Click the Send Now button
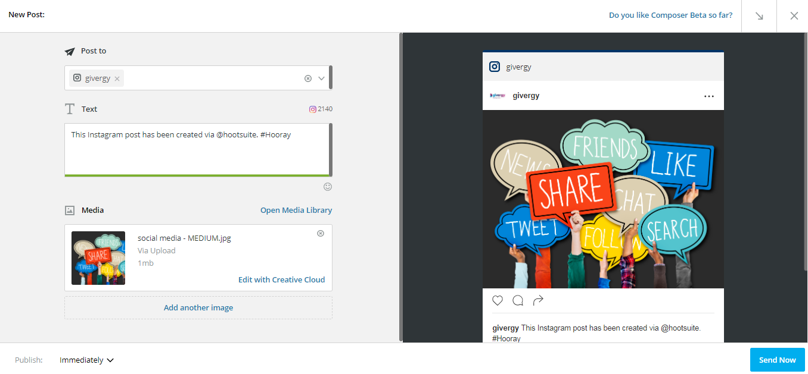Viewport: 808px width, 374px height. point(778,360)
